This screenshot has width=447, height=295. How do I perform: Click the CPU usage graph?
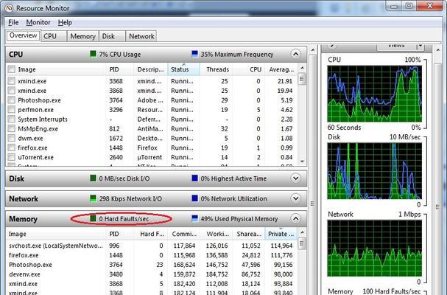374,94
